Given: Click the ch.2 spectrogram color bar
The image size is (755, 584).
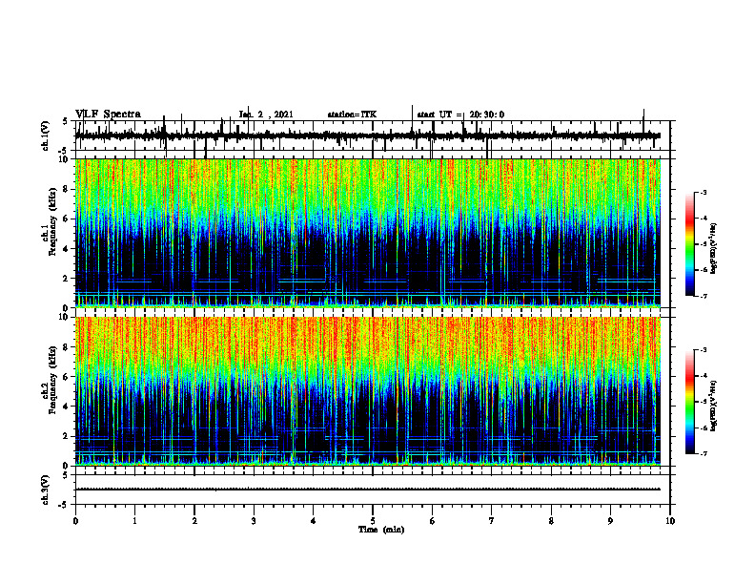Looking at the screenshot, I should coord(690,402).
